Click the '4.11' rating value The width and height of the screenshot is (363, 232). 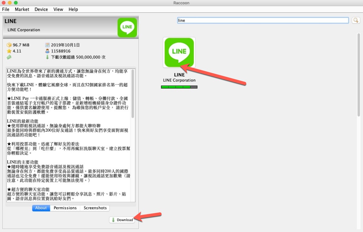(x=17, y=51)
